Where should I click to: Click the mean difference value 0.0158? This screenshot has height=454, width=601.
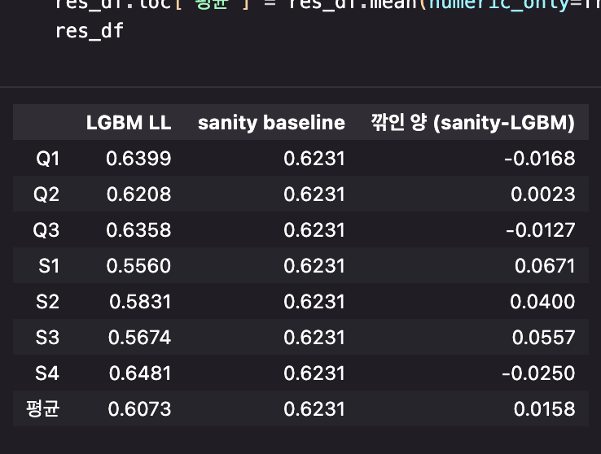click(x=545, y=408)
